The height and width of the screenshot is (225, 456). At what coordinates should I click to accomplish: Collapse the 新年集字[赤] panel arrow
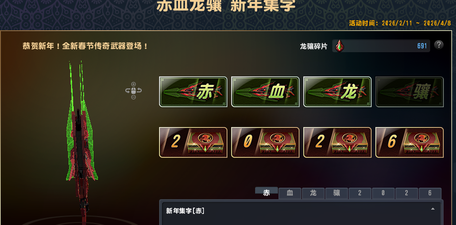pos(433,209)
